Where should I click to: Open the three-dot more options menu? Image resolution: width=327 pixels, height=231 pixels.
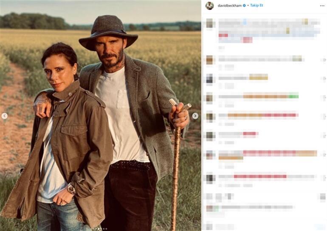point(322,6)
